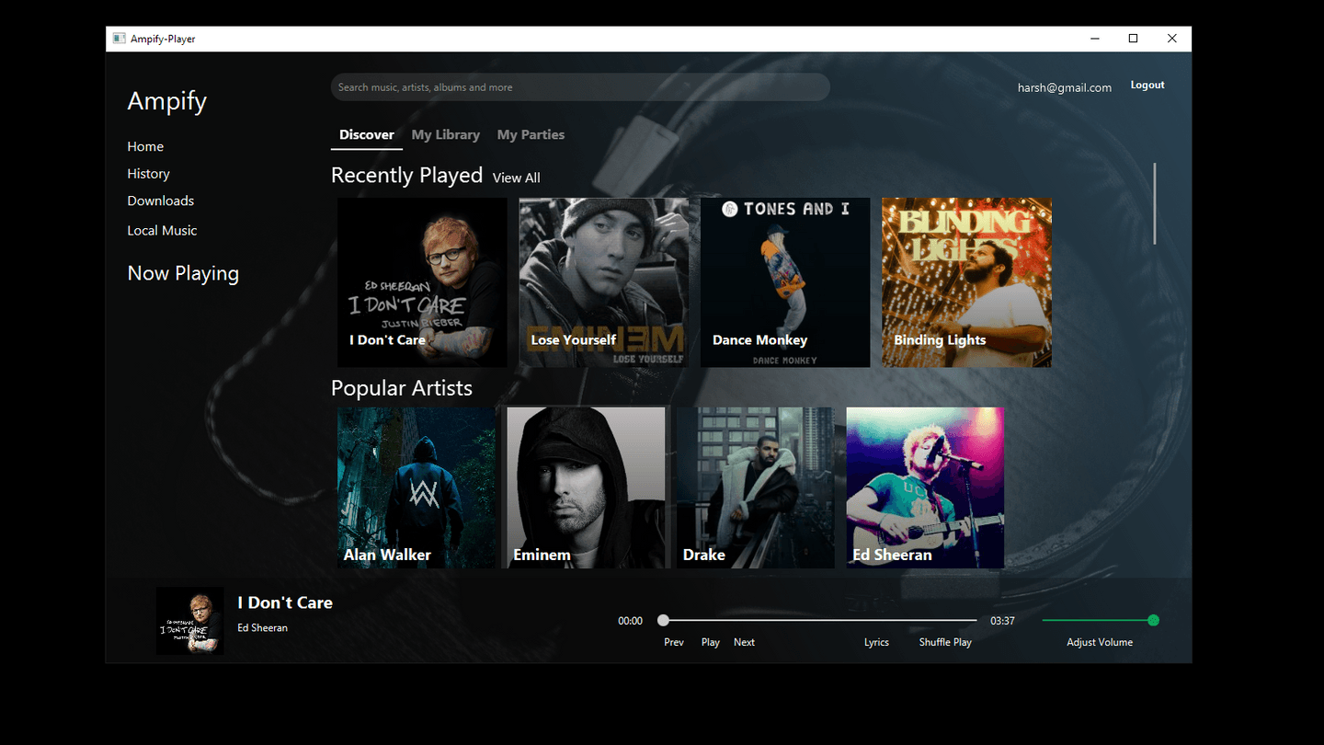Click the I Don't Care player title
The image size is (1324, 745).
coord(285,602)
